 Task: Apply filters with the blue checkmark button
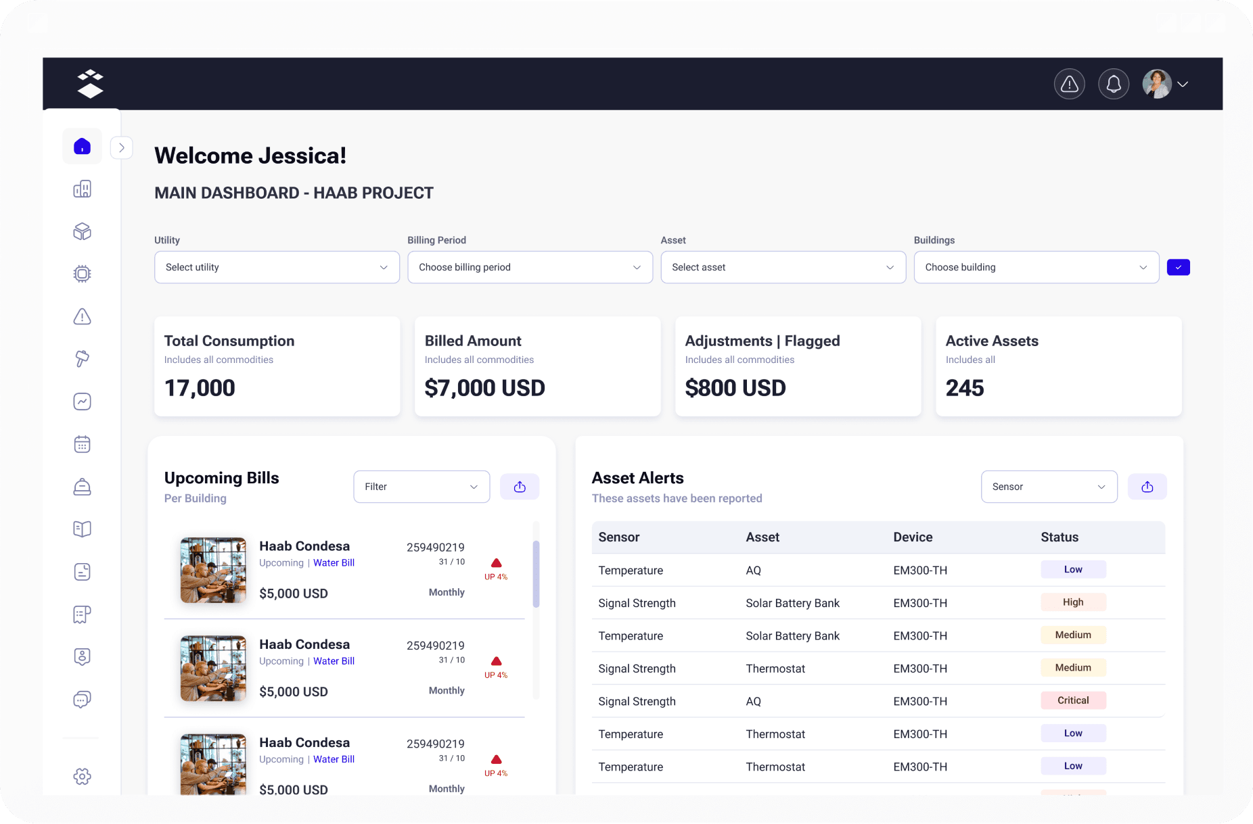pyautogui.click(x=1178, y=268)
